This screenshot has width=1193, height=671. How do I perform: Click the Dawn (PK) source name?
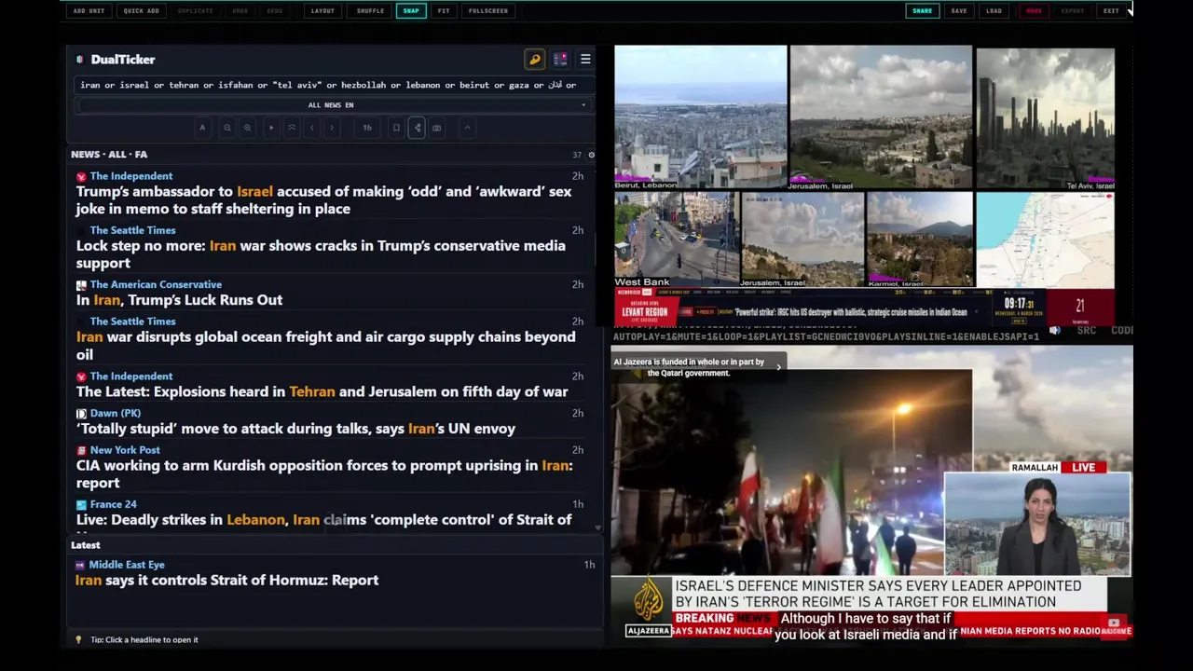pyautogui.click(x=116, y=414)
